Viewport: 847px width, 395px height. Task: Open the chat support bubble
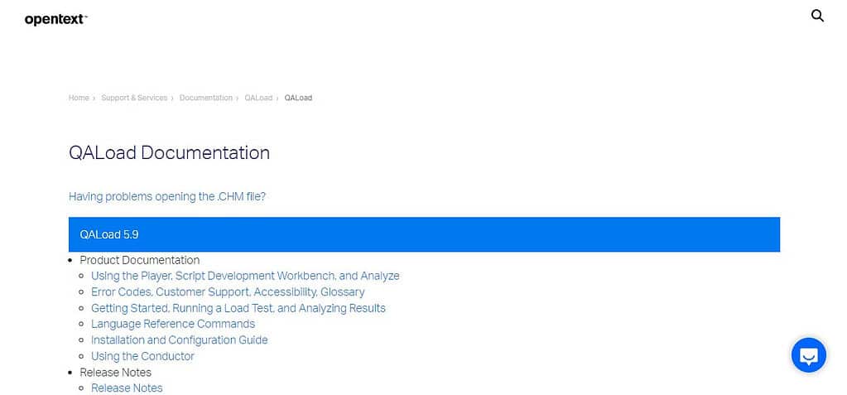809,355
